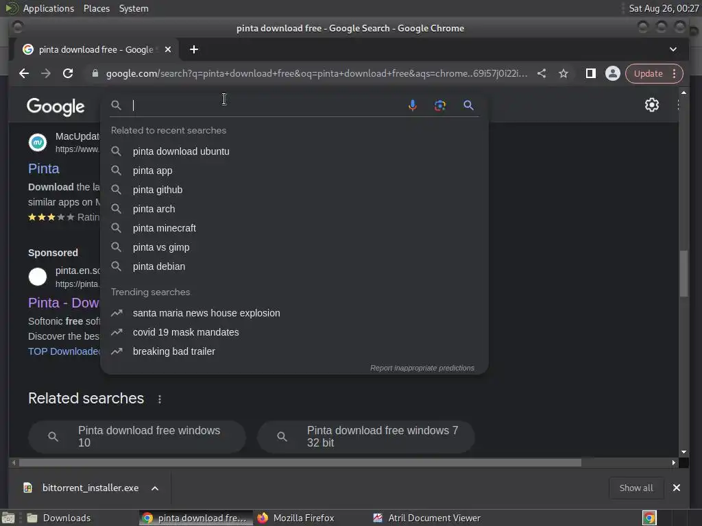The width and height of the screenshot is (702, 526).
Task: Click the MacUpdate site favicon
Action: [x=38, y=142]
